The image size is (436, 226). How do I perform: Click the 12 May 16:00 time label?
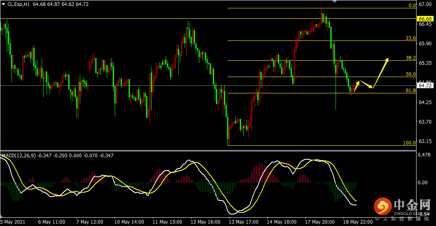click(205, 222)
